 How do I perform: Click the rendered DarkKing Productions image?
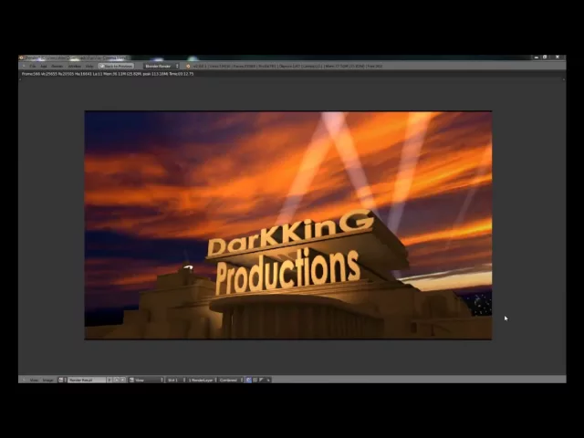pyautogui.click(x=288, y=225)
